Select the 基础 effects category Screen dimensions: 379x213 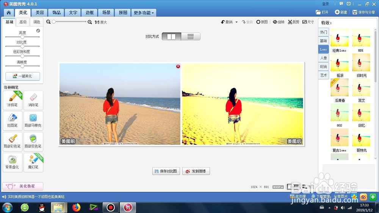[323, 41]
